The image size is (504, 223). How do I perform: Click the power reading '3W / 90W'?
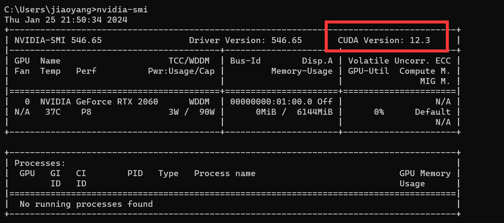click(x=192, y=112)
